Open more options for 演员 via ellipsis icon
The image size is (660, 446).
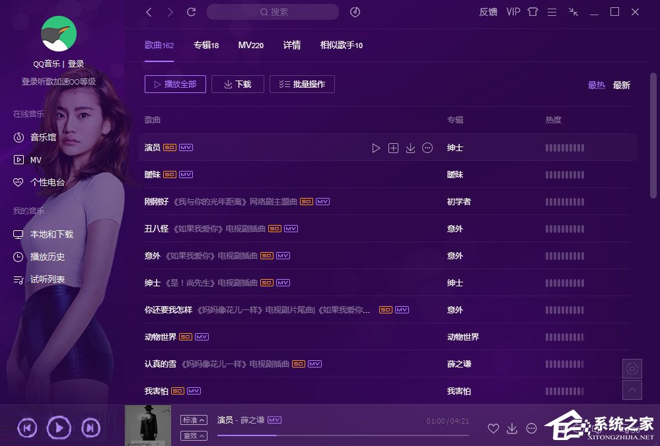click(427, 148)
